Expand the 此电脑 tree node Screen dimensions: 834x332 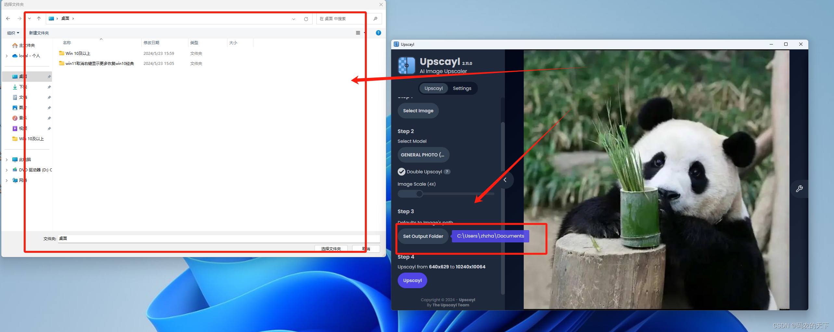(x=6, y=160)
